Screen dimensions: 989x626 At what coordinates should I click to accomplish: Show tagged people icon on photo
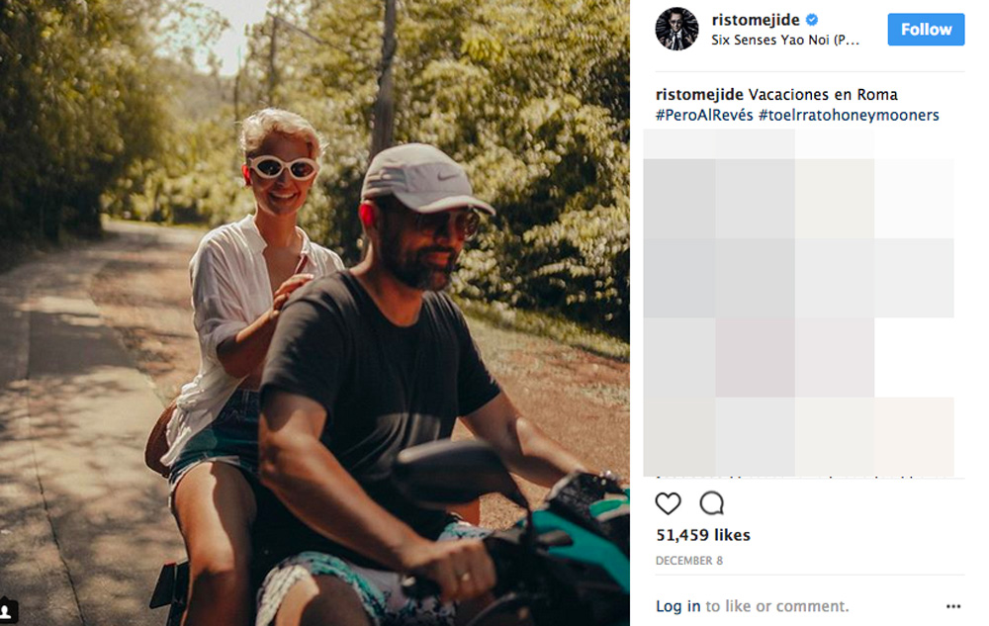[8, 613]
